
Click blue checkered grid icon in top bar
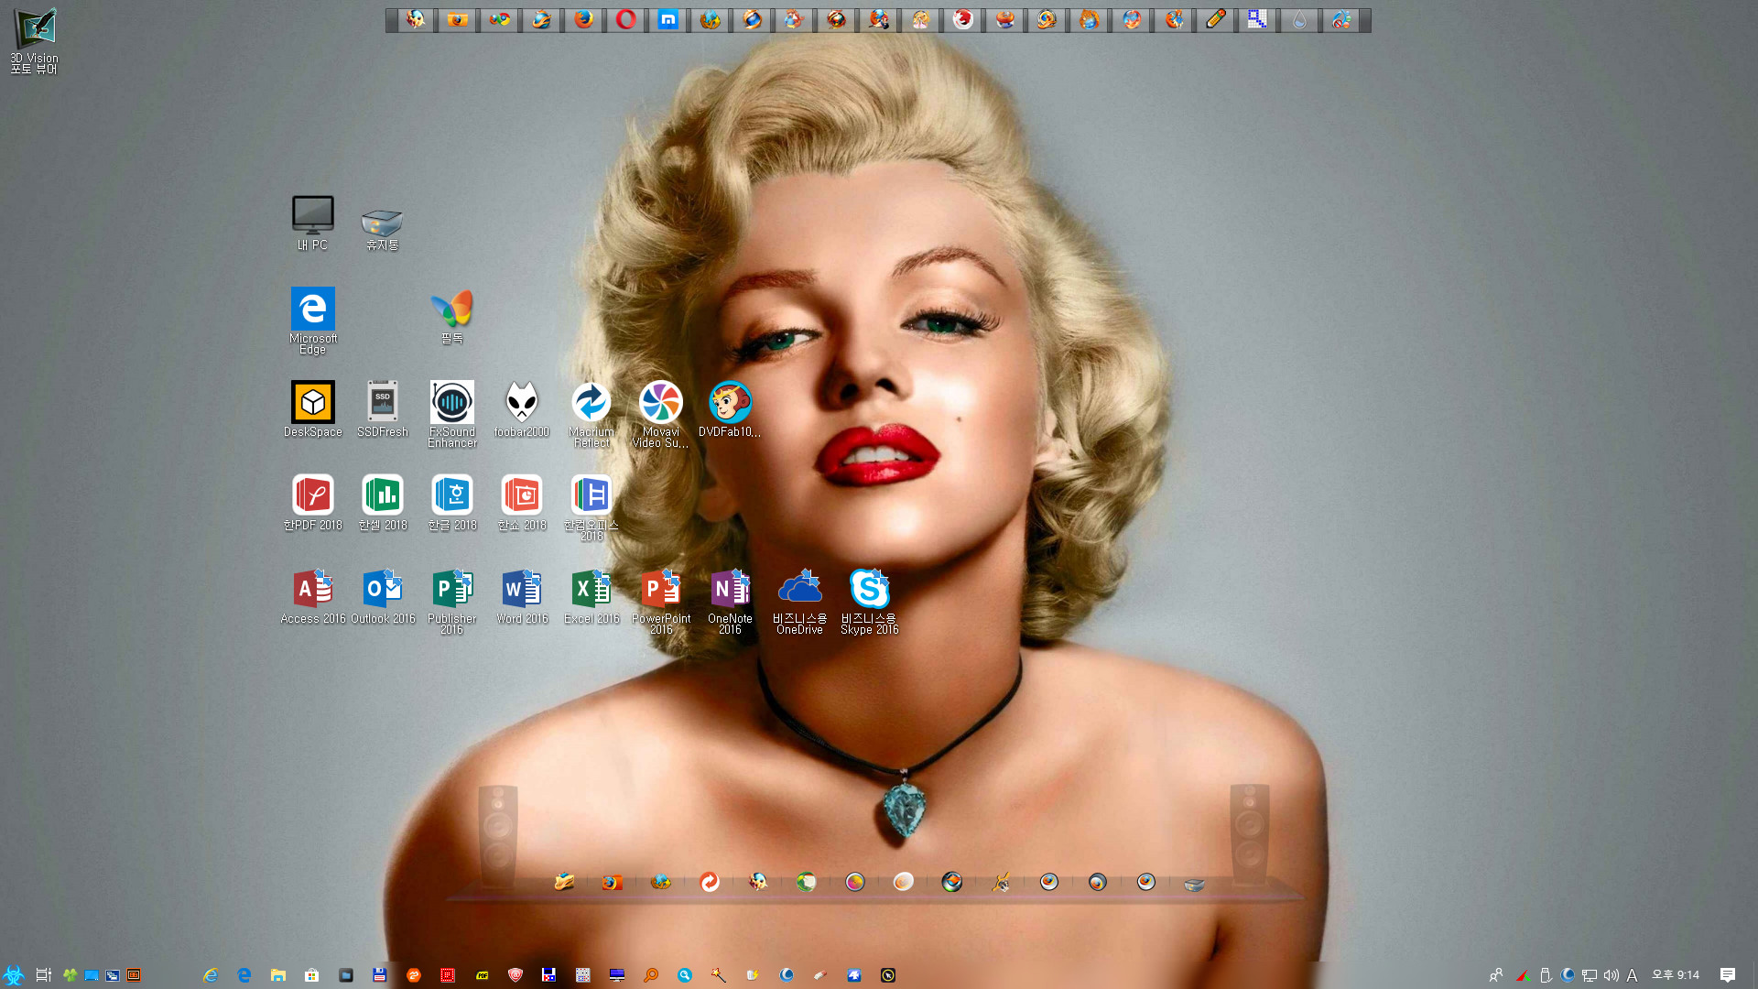(1257, 19)
